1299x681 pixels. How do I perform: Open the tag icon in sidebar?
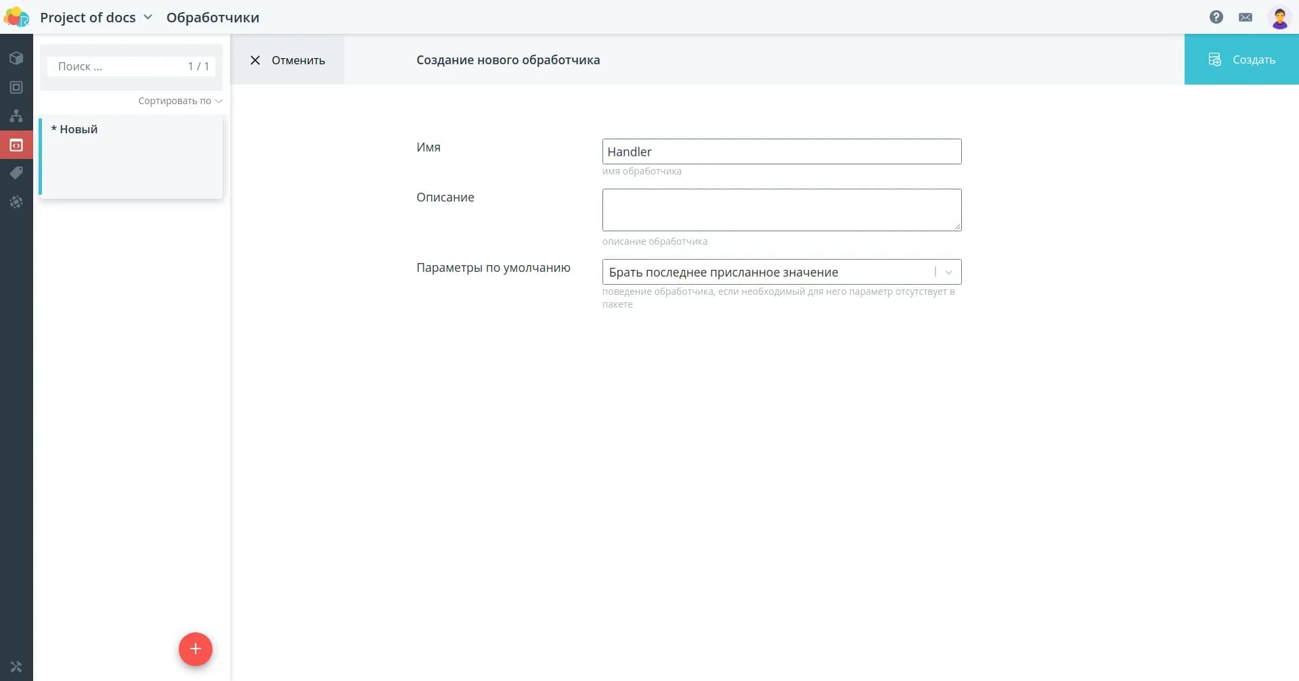(16, 173)
